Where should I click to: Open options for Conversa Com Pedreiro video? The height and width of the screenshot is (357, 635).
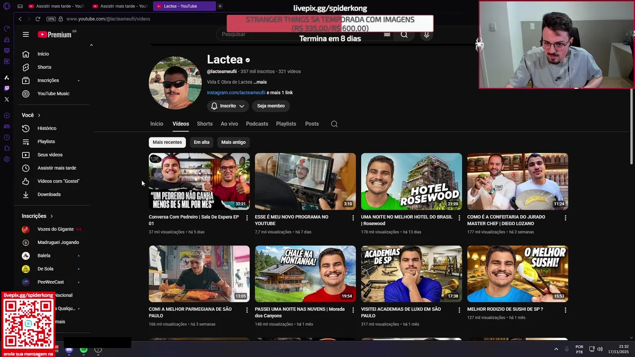[x=247, y=218]
